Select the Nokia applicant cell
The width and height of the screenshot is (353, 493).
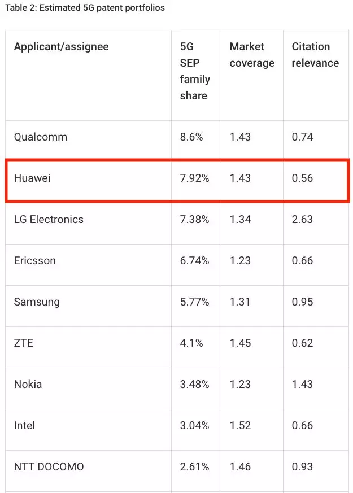(x=28, y=385)
